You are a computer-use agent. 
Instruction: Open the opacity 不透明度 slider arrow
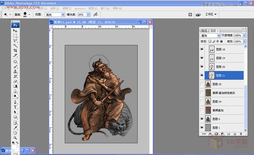244,35
